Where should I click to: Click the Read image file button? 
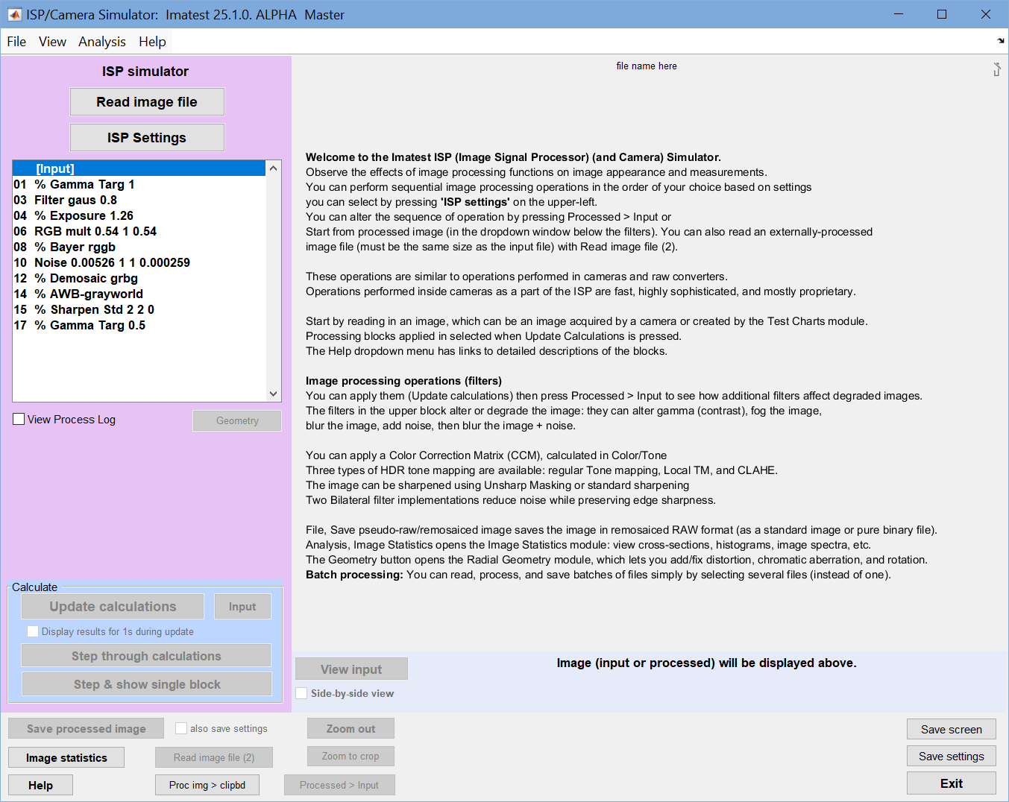147,102
